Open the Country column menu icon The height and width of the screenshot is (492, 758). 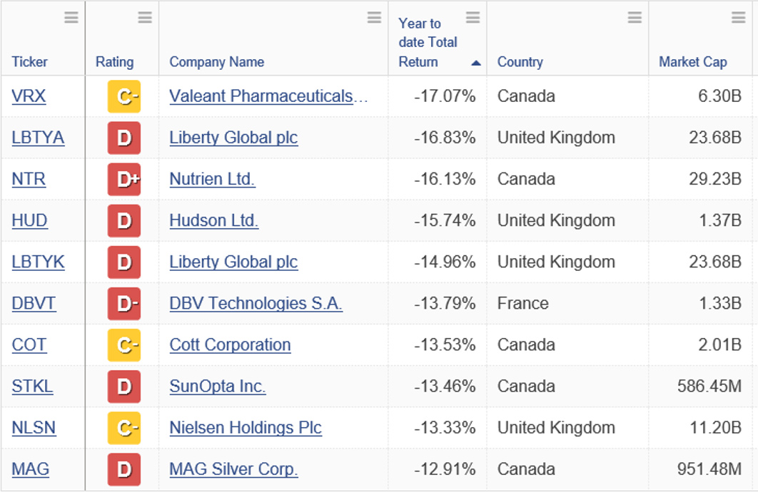click(635, 18)
